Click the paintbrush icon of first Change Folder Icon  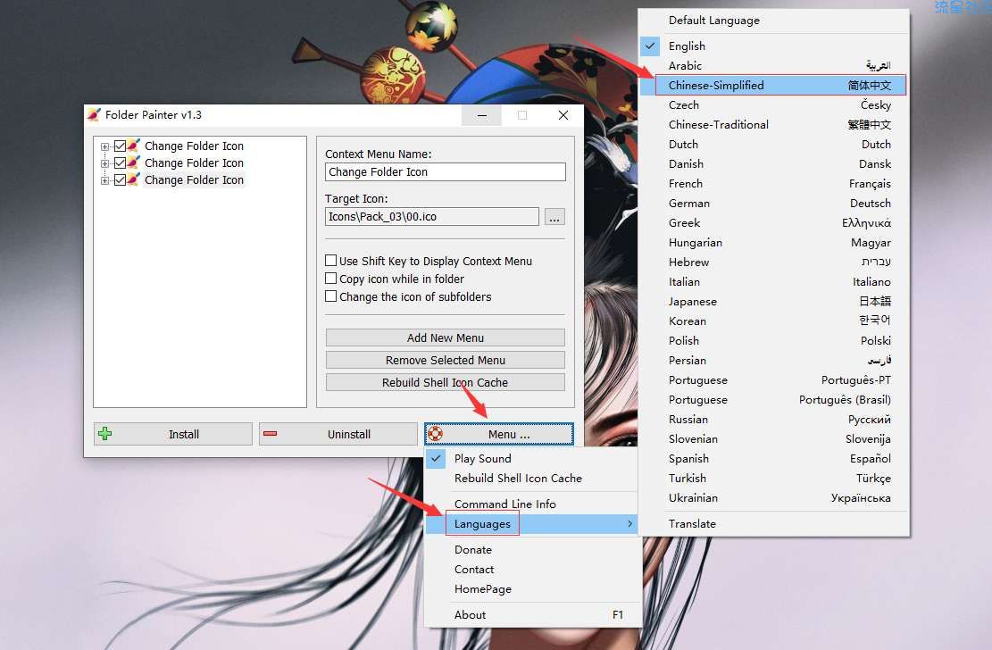coord(134,146)
